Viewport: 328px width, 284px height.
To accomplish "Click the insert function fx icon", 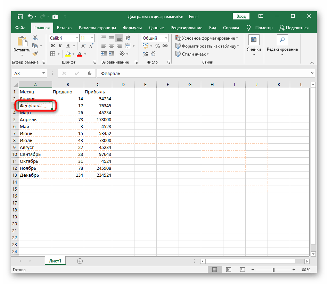I will pyautogui.click(x=89, y=73).
